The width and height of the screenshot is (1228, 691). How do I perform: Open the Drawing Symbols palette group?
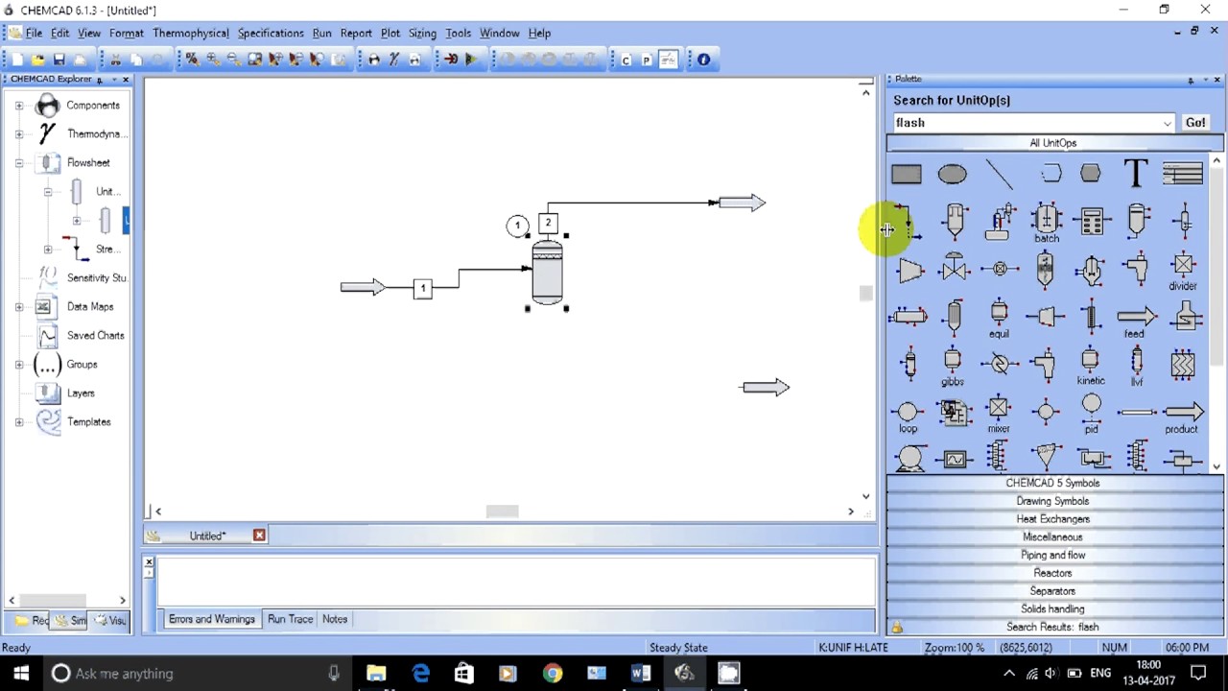pos(1052,501)
